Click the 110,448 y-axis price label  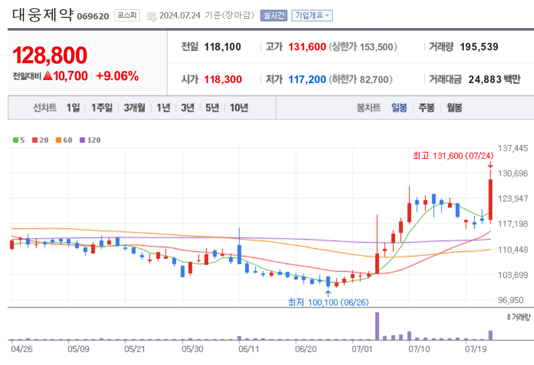[513, 250]
